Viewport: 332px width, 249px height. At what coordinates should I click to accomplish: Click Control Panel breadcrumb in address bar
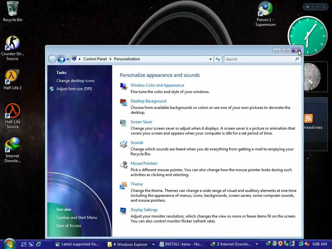[x=95, y=59]
